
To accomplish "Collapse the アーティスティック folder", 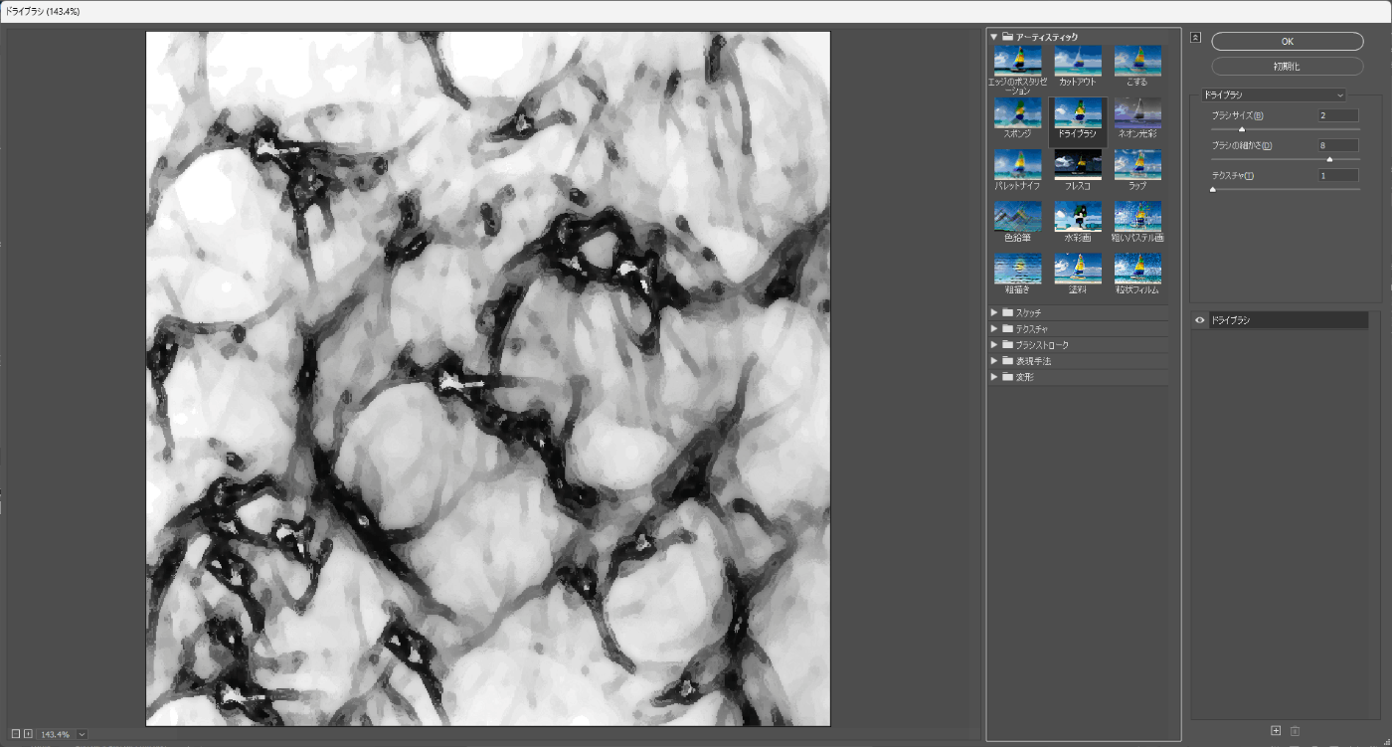I will (x=994, y=37).
